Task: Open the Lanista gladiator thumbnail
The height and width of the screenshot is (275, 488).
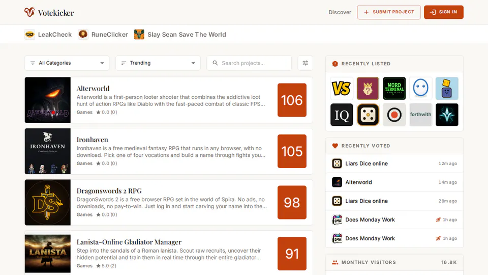Action: (x=48, y=254)
